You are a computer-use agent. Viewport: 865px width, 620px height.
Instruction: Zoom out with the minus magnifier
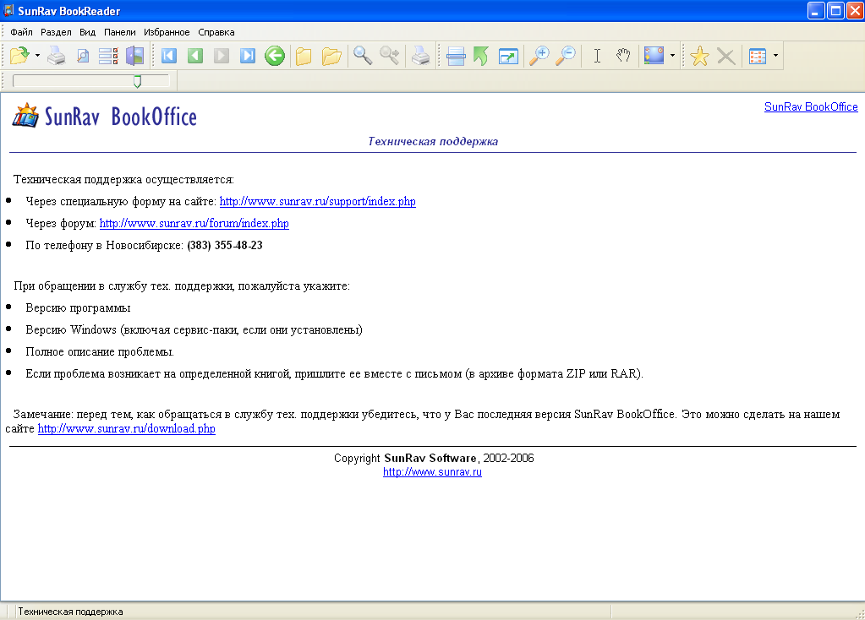[566, 56]
